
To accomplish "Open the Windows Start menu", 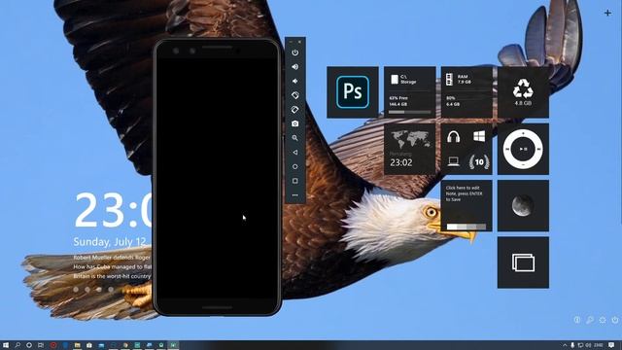I will point(6,345).
